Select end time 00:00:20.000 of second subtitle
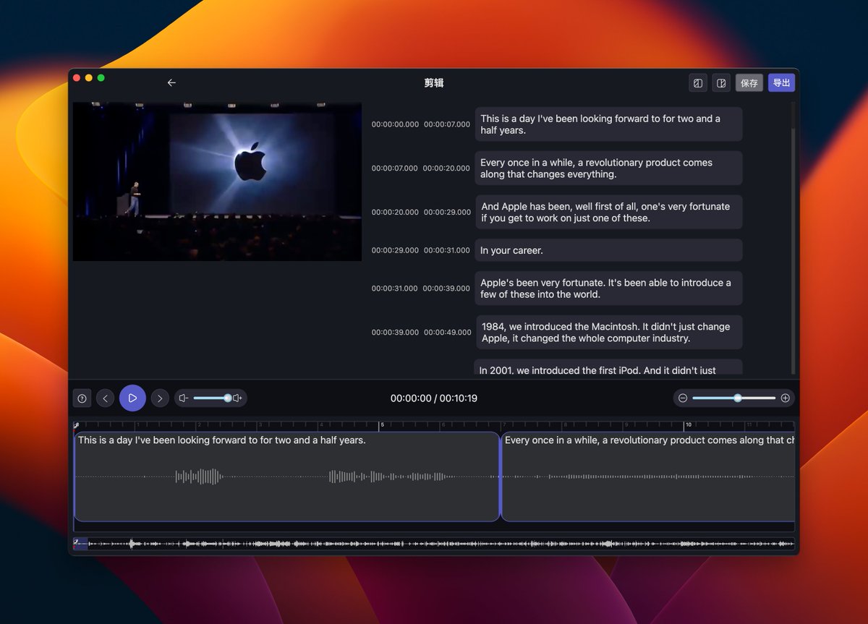868x624 pixels. (446, 168)
